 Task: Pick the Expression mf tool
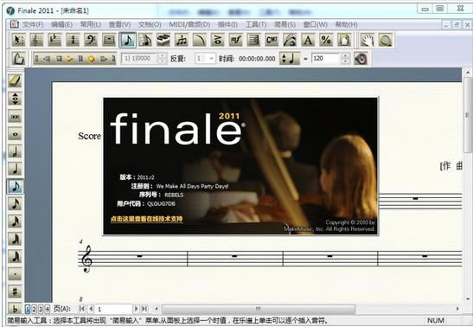[236, 40]
